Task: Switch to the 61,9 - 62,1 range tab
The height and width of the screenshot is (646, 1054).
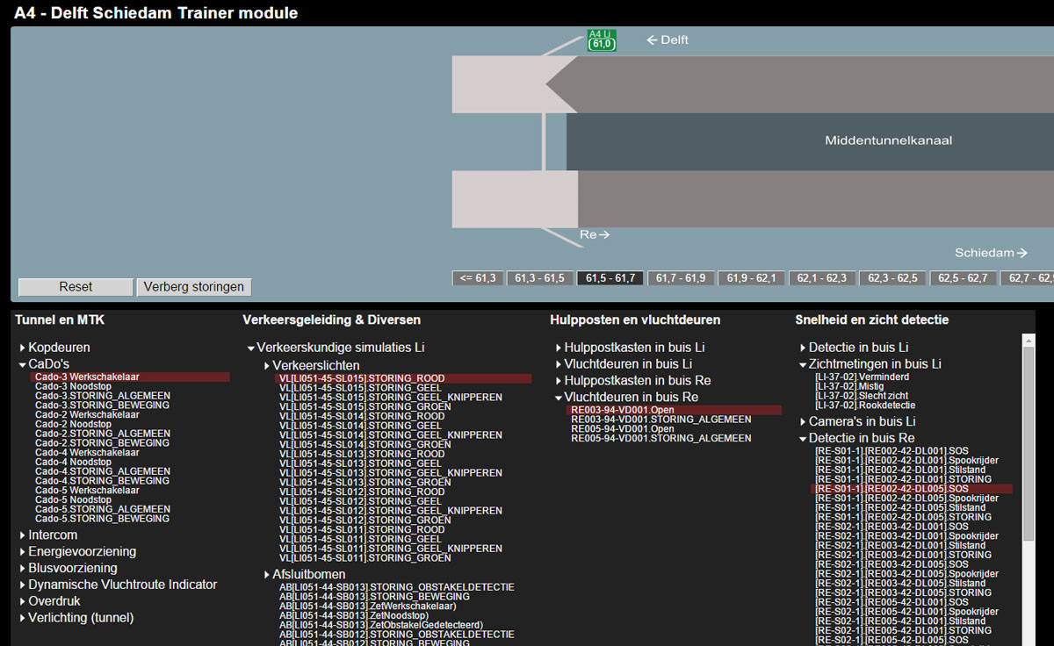Action: 752,278
